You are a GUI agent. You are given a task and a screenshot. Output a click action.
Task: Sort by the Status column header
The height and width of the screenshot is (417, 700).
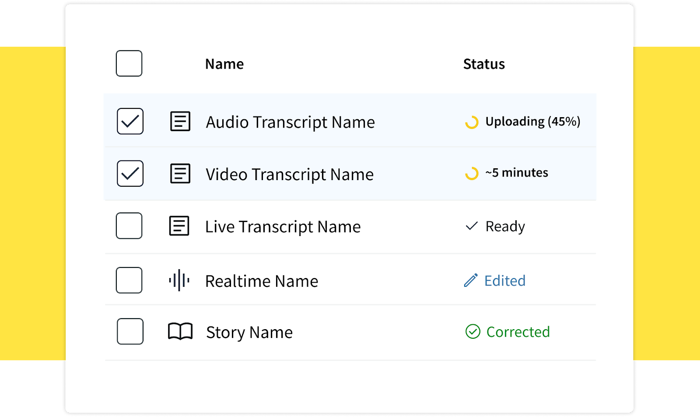click(484, 64)
